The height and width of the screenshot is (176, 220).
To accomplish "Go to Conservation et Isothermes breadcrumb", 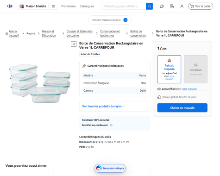I will point(110,33).
